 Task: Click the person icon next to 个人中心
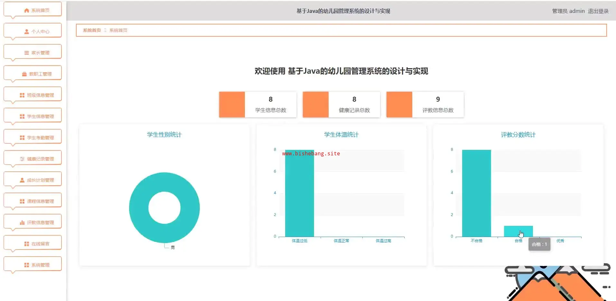(27, 32)
